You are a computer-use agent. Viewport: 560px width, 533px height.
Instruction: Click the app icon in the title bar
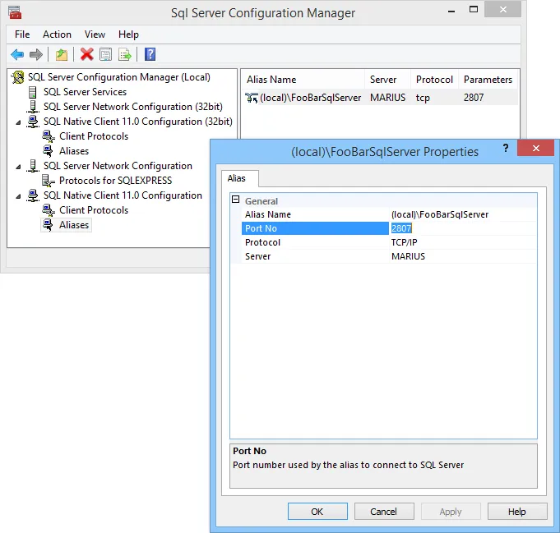tap(15, 13)
